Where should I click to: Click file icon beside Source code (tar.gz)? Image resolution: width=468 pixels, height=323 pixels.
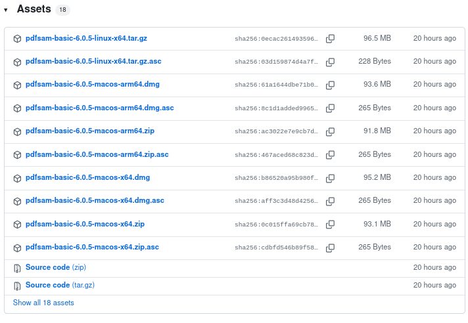click(x=17, y=286)
